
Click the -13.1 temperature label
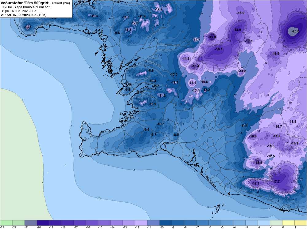pyautogui.click(x=28, y=27)
